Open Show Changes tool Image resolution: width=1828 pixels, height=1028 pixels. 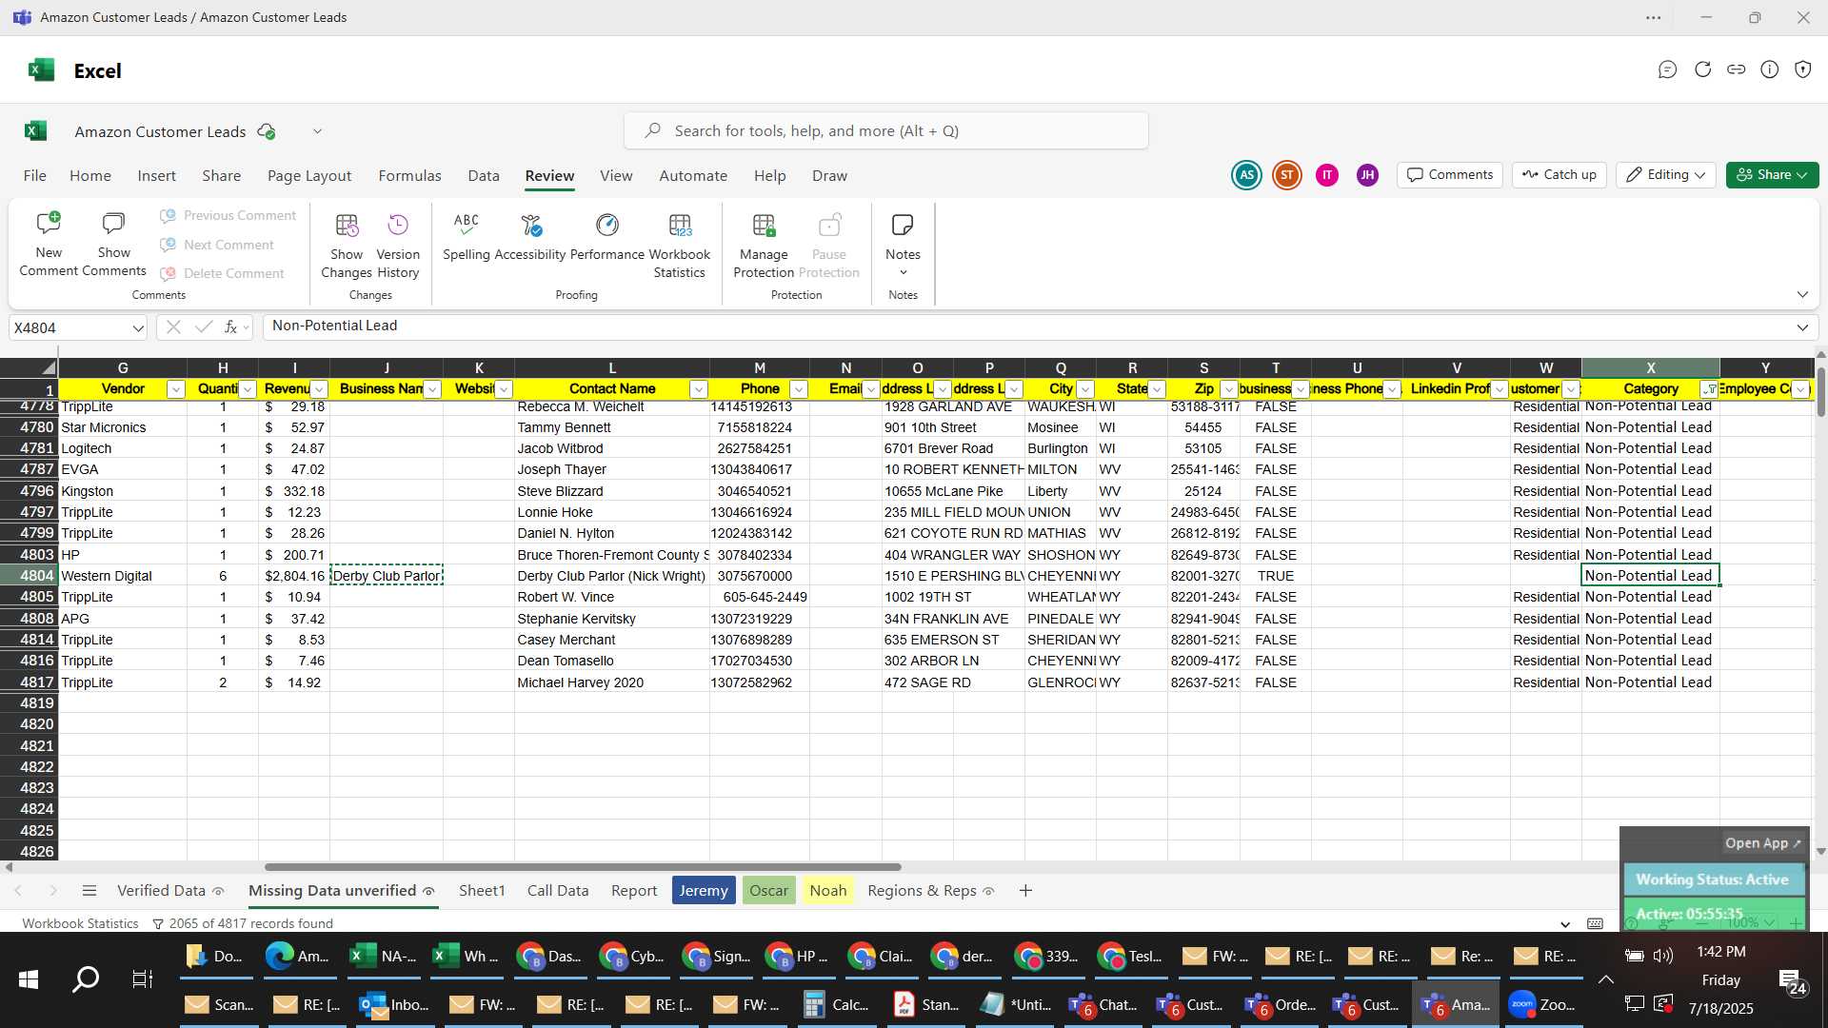[x=347, y=246]
